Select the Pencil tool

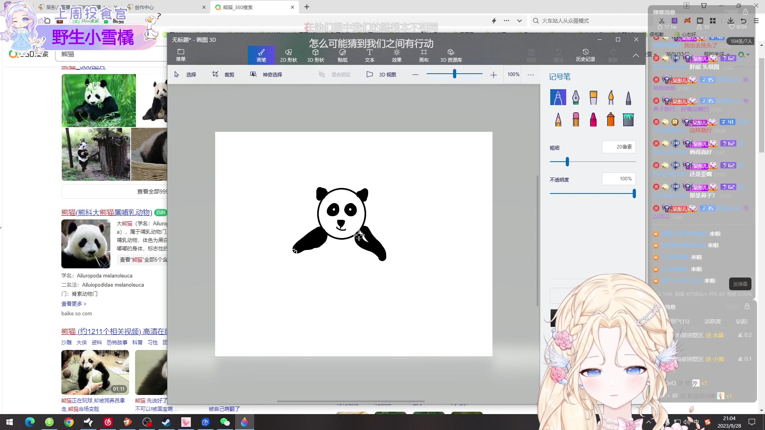(558, 119)
